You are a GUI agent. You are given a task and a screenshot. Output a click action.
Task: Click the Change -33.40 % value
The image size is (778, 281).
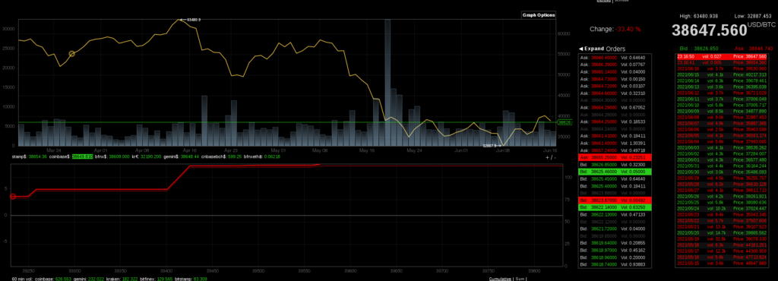pyautogui.click(x=628, y=30)
